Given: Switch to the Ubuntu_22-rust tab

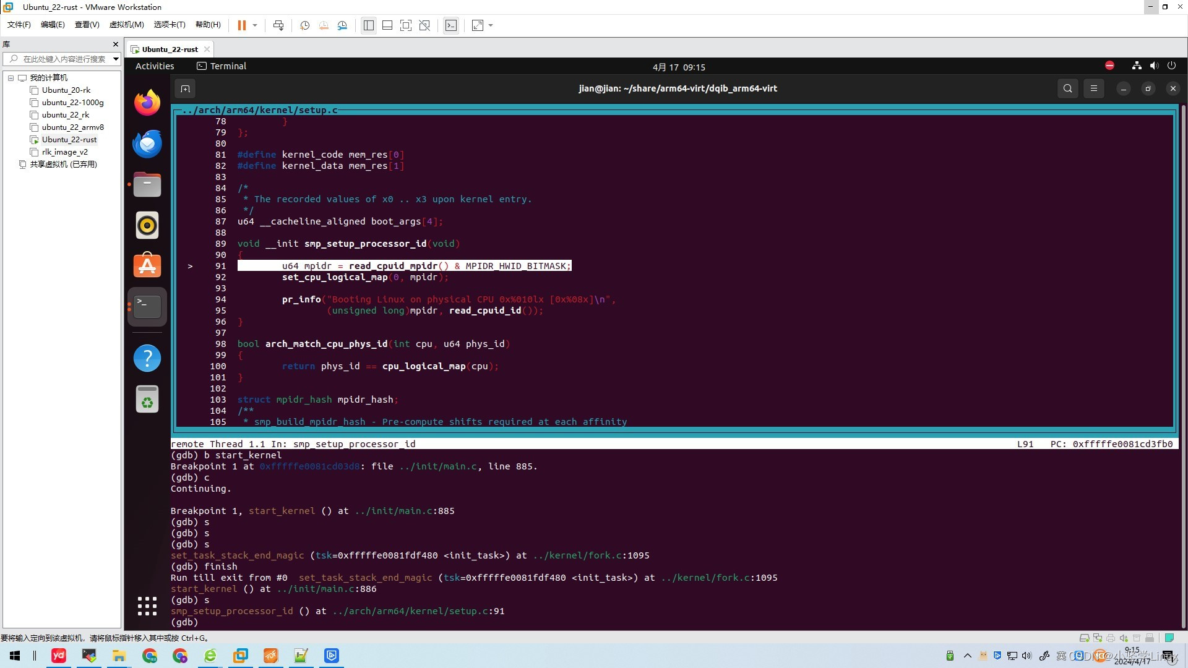Looking at the screenshot, I should coord(169,49).
